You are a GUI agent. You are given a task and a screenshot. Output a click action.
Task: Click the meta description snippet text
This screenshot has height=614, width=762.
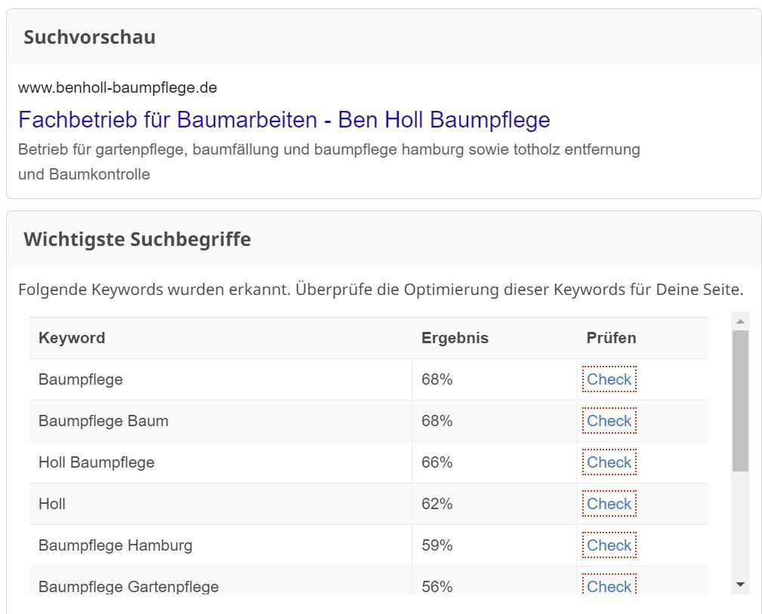329,161
